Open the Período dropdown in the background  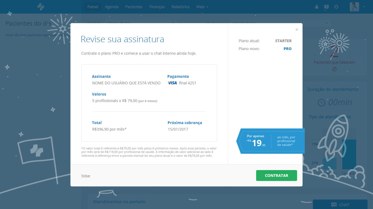pos(141,23)
